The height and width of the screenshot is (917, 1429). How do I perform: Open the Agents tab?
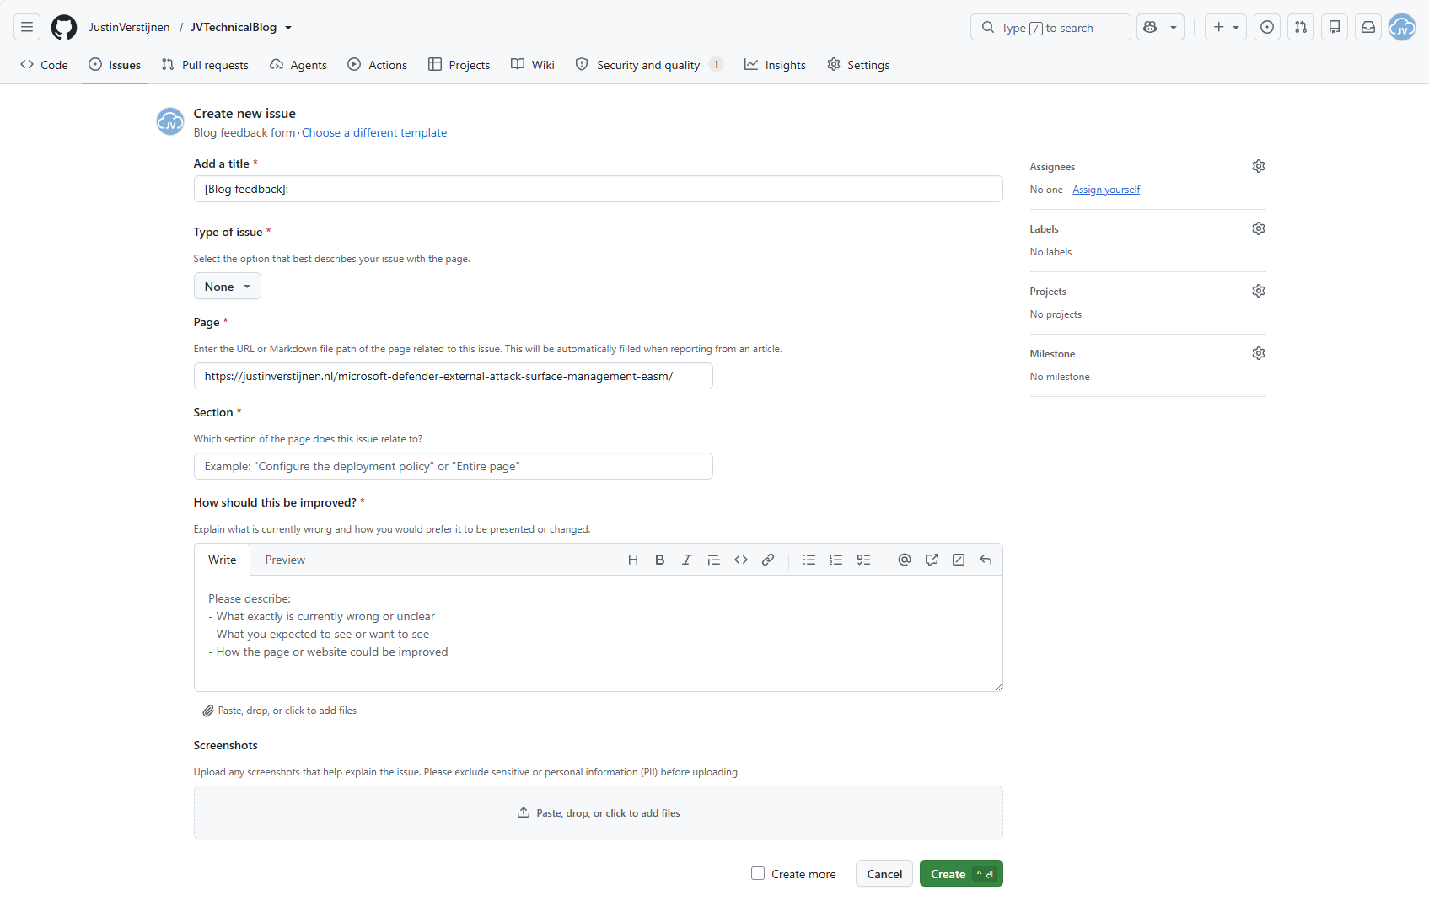(x=298, y=65)
